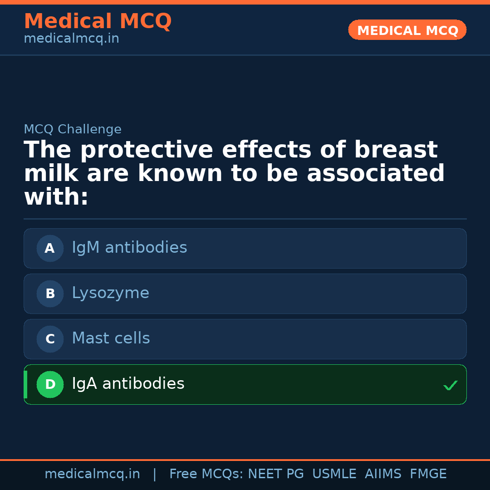This screenshot has height=490, width=490.
Task: Click the green D circle badge
Action: click(x=50, y=384)
